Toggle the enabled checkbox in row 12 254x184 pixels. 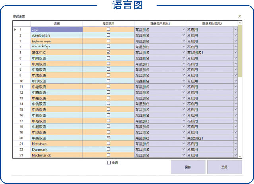(x=109, y=92)
